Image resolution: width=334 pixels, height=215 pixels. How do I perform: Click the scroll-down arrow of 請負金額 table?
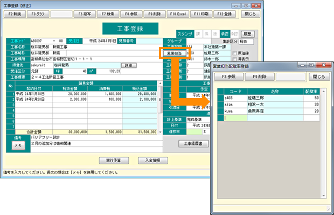[x=160, y=132]
